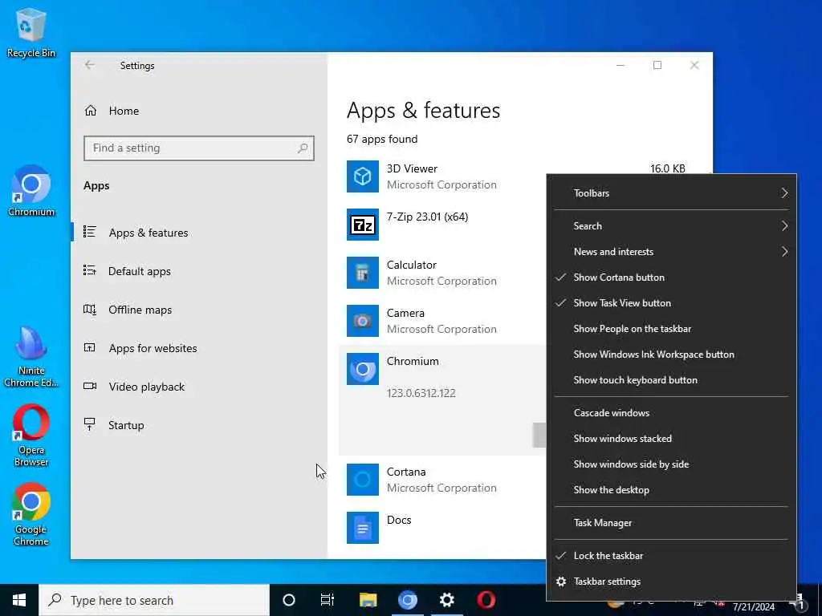Screen dimensions: 822x616
Task: Click the search magnifier in Find a setting
Action: click(x=303, y=148)
